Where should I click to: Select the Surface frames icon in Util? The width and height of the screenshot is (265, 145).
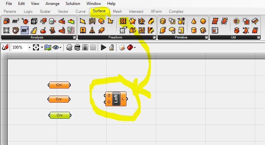tap(224, 21)
